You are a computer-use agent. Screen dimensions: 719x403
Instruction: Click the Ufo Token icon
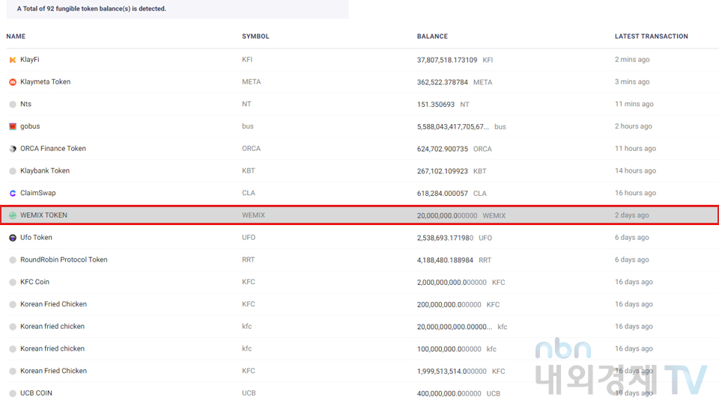tap(13, 238)
